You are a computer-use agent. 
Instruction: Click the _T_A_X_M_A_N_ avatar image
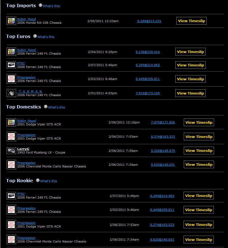[x=11, y=93]
